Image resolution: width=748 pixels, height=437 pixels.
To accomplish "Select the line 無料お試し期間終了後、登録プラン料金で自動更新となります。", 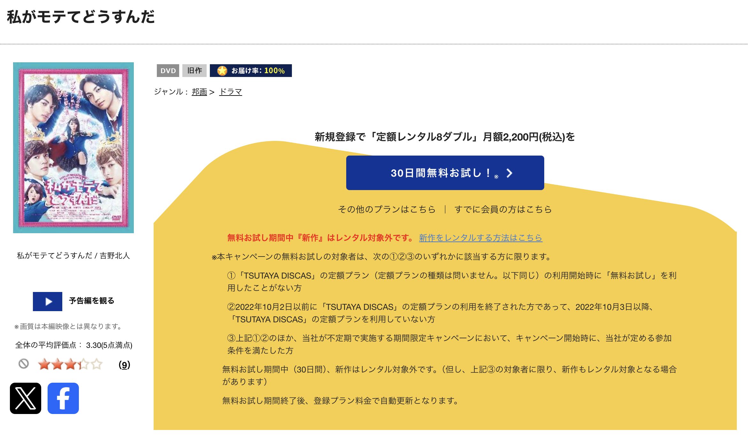I will (340, 401).
